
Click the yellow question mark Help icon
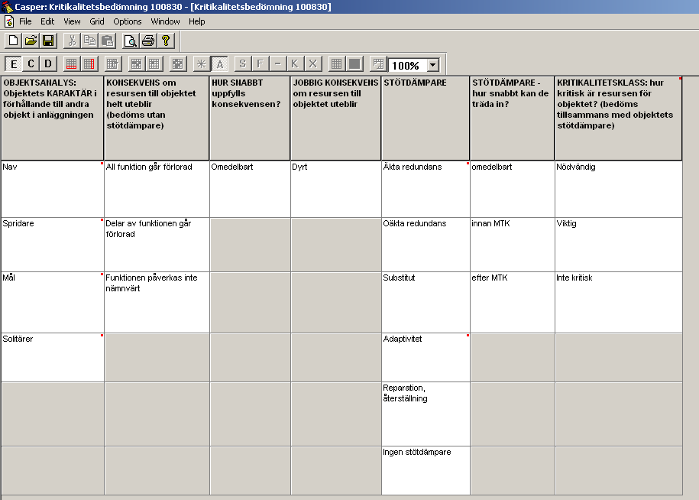[x=166, y=41]
